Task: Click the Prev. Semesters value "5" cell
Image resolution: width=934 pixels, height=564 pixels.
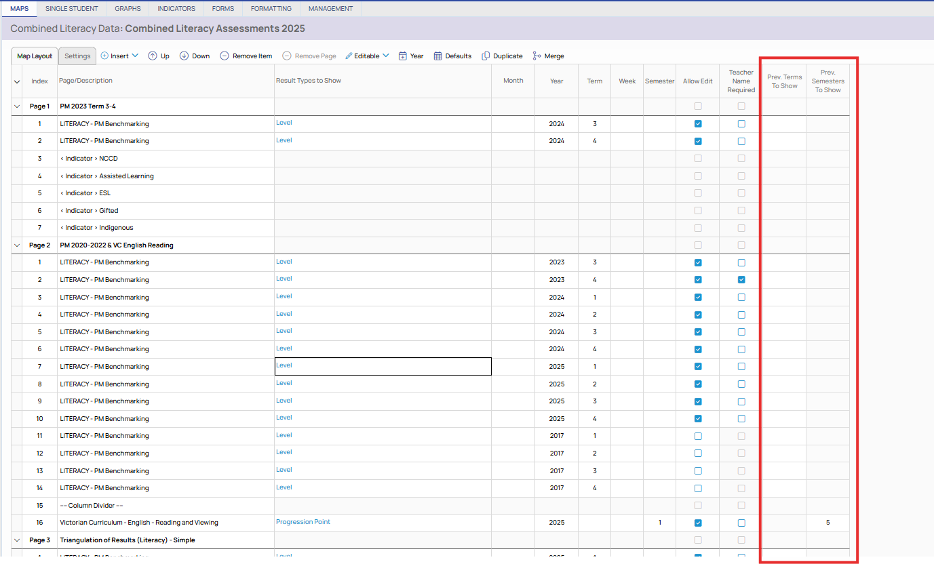Action: 828,523
